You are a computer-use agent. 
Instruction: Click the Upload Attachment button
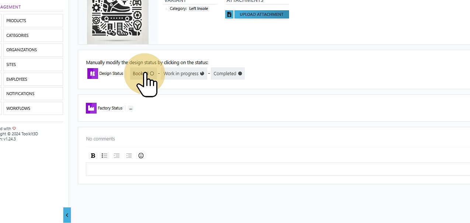pyautogui.click(x=262, y=14)
